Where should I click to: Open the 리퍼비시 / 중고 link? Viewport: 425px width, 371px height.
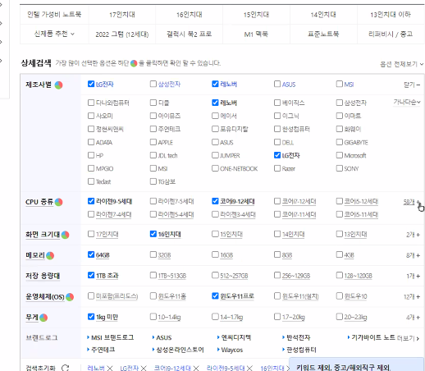[x=391, y=34]
